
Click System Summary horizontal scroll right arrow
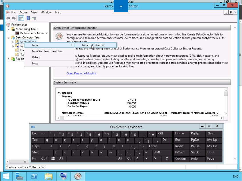coord(222,118)
